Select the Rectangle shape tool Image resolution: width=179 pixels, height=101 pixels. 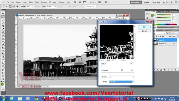pyautogui.click(x=3, y=66)
